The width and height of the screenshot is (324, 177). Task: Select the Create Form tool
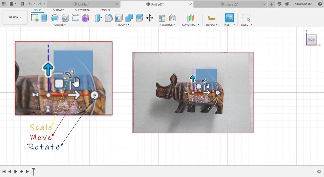point(86,18)
